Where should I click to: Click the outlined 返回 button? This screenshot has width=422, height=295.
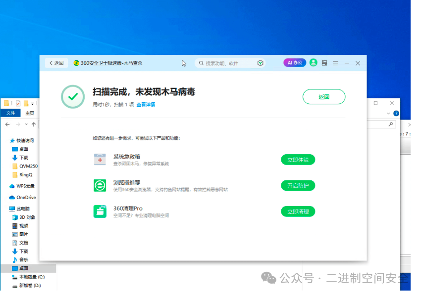pyautogui.click(x=324, y=97)
